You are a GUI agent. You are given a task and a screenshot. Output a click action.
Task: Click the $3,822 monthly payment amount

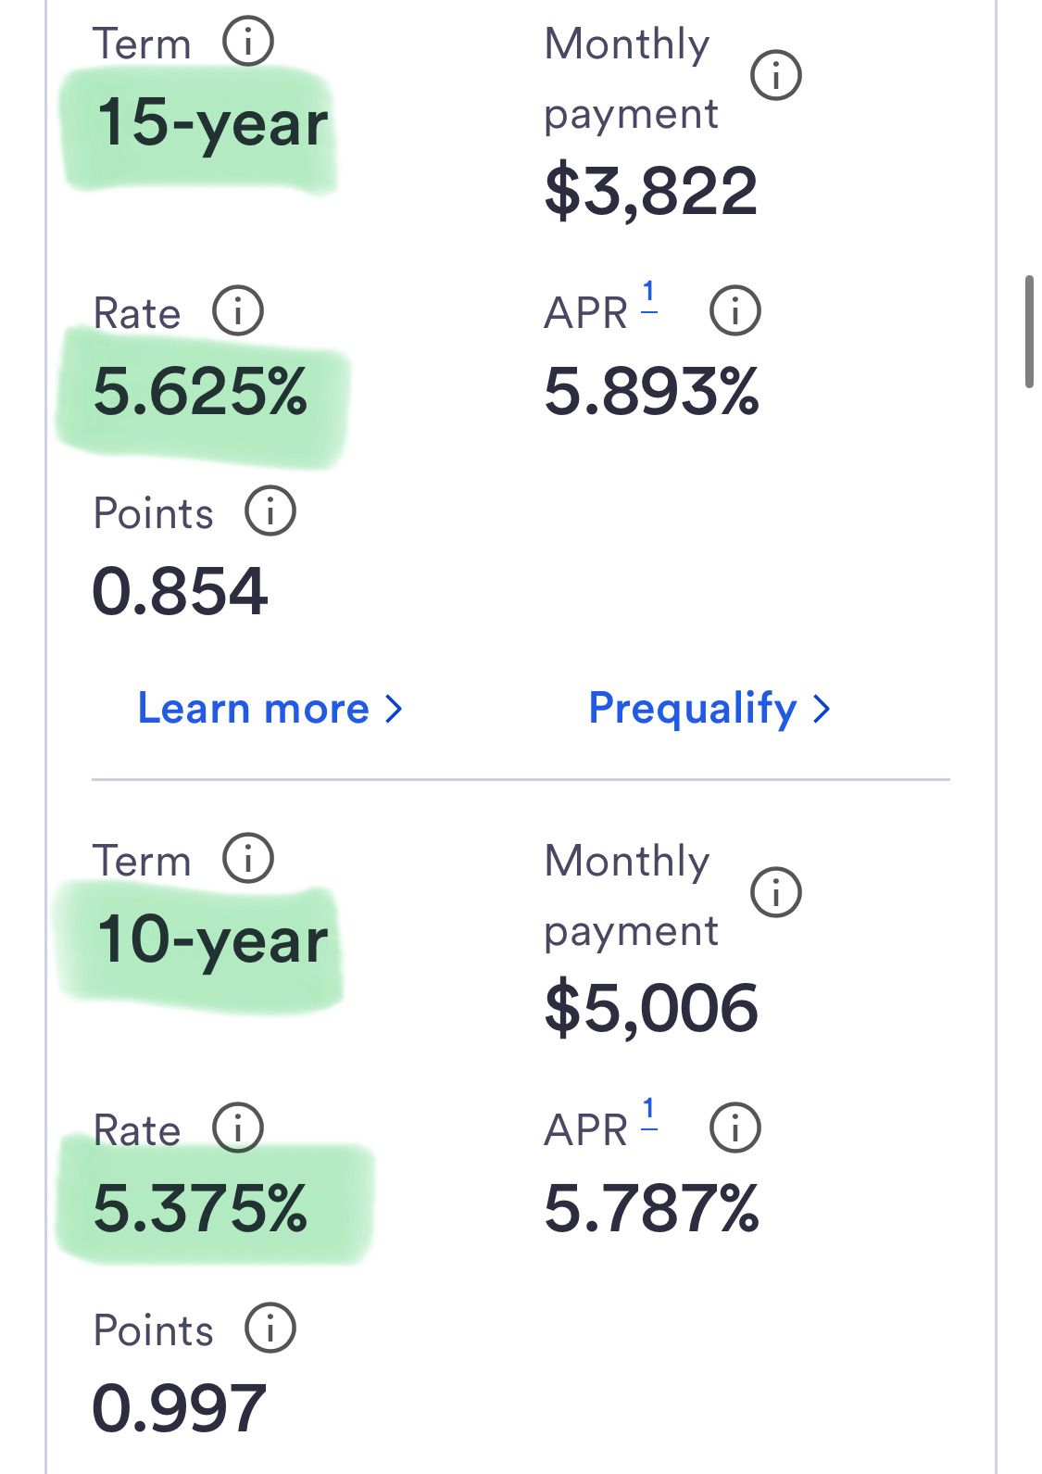pyautogui.click(x=651, y=192)
